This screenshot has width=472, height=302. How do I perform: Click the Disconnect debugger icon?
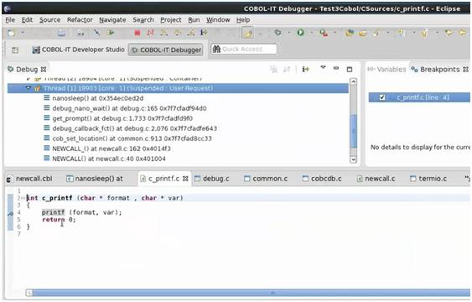tap(150, 33)
